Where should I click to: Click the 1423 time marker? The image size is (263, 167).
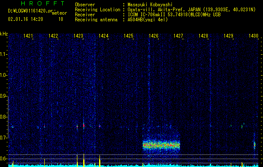tap(78, 35)
